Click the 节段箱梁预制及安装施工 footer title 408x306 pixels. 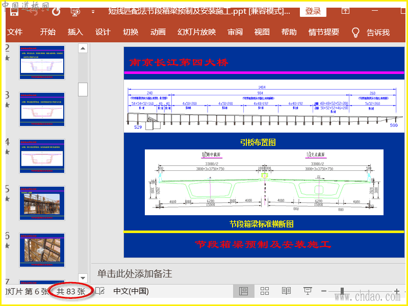pos(263,244)
